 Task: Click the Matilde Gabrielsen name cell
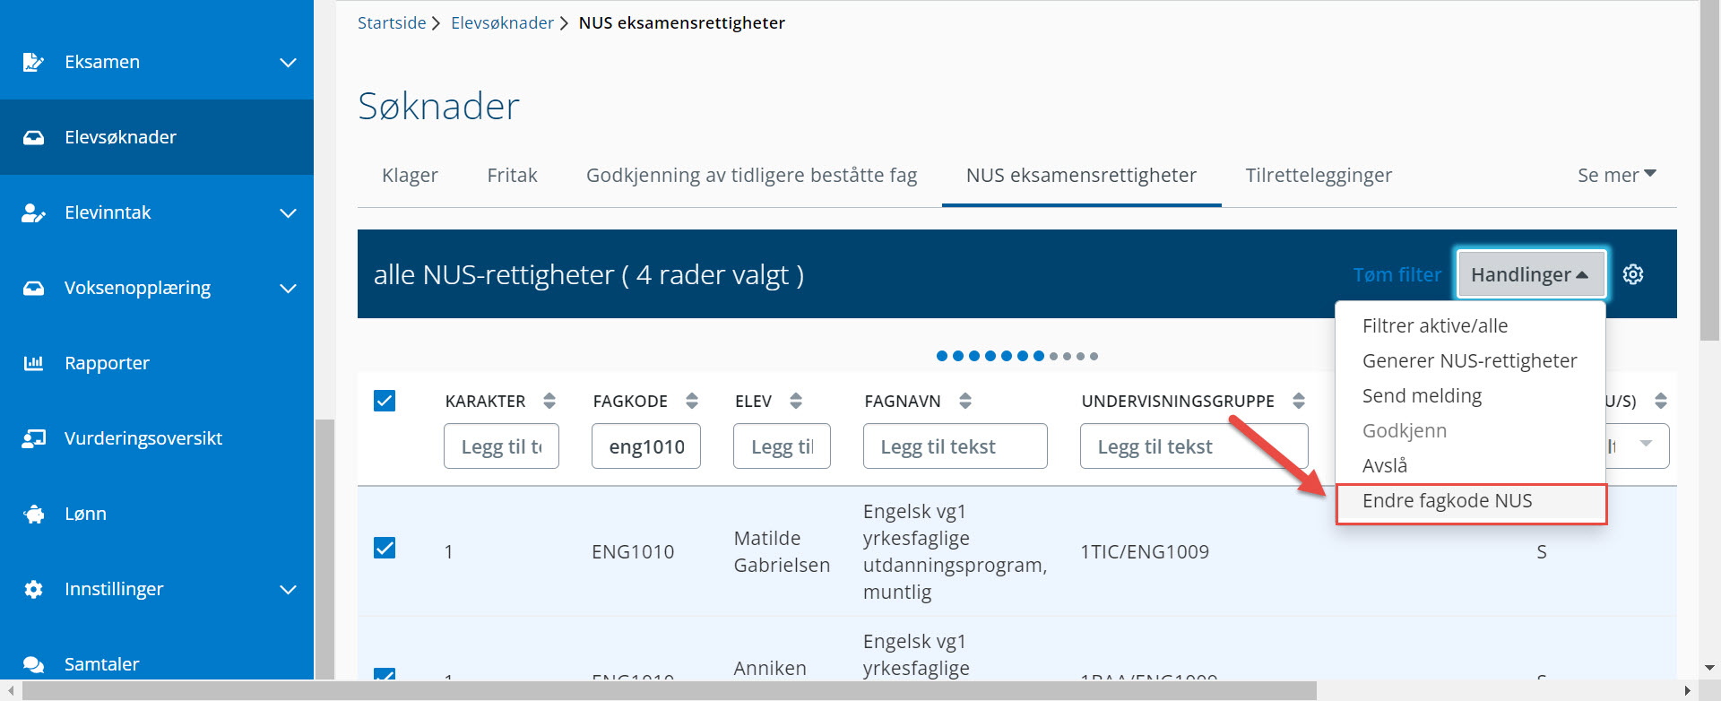click(782, 551)
